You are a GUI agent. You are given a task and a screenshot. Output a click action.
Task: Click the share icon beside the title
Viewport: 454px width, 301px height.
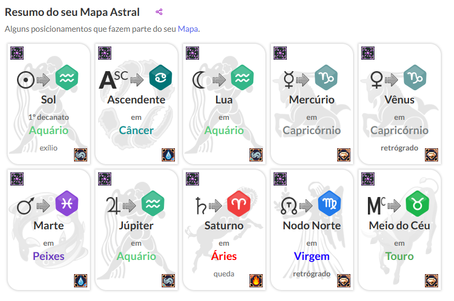click(x=159, y=12)
